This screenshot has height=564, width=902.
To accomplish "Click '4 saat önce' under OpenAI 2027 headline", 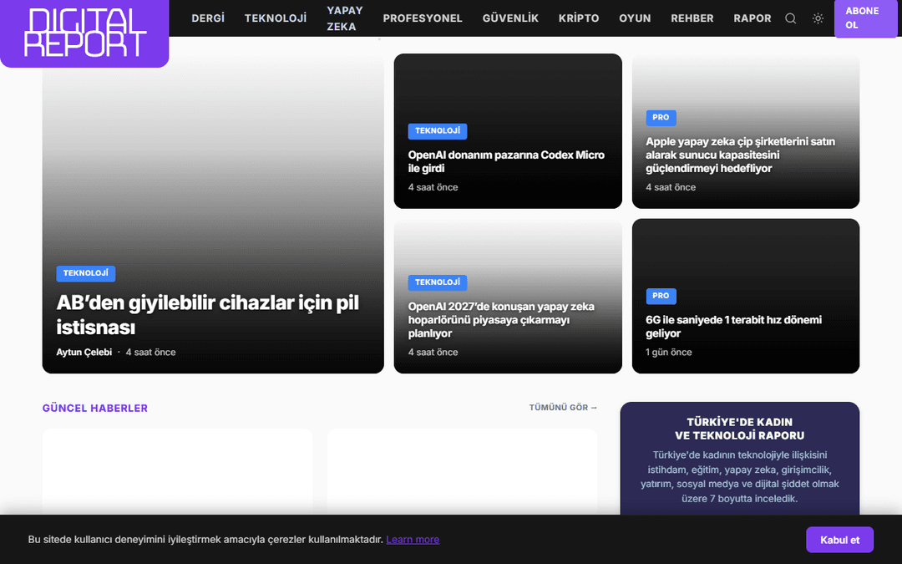I will point(433,353).
